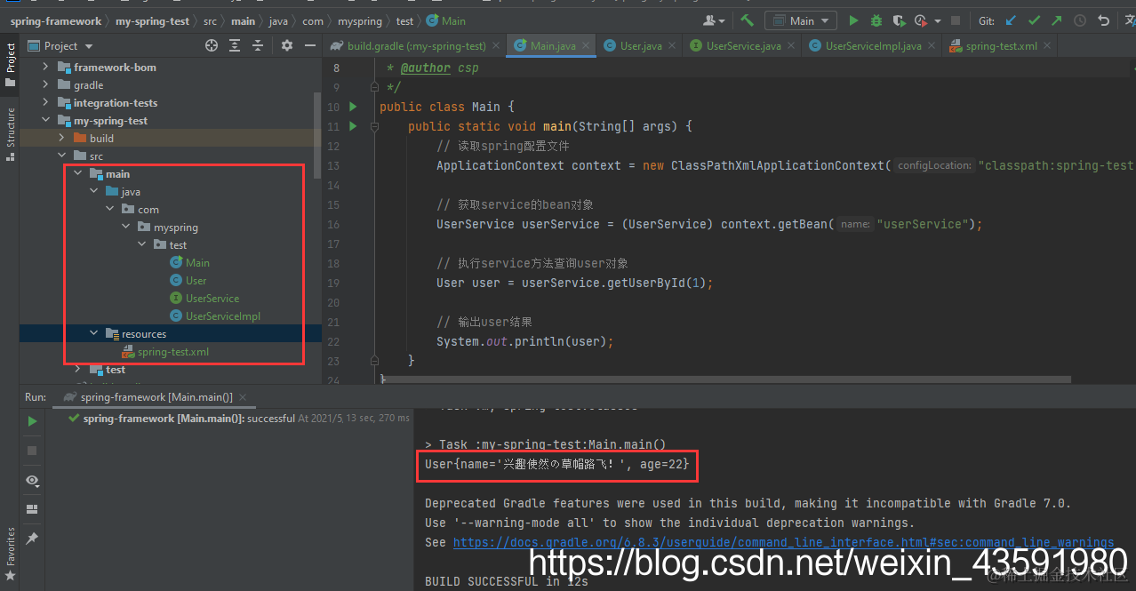Hide the Project tool window
Screen dimensions: 1136x591
tap(310, 45)
